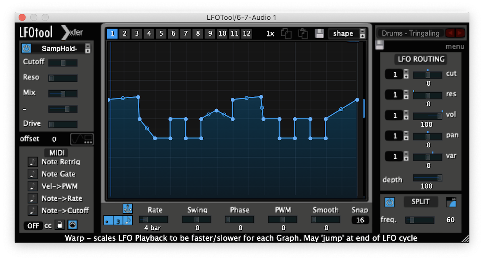Viewport: 484px width, 260px height.
Task: Select graph tab 8
Action: tap(198, 33)
